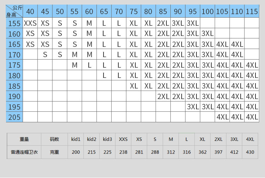Select the 115 kg column header
Screen dimensions: 265x178
[x=252, y=11]
